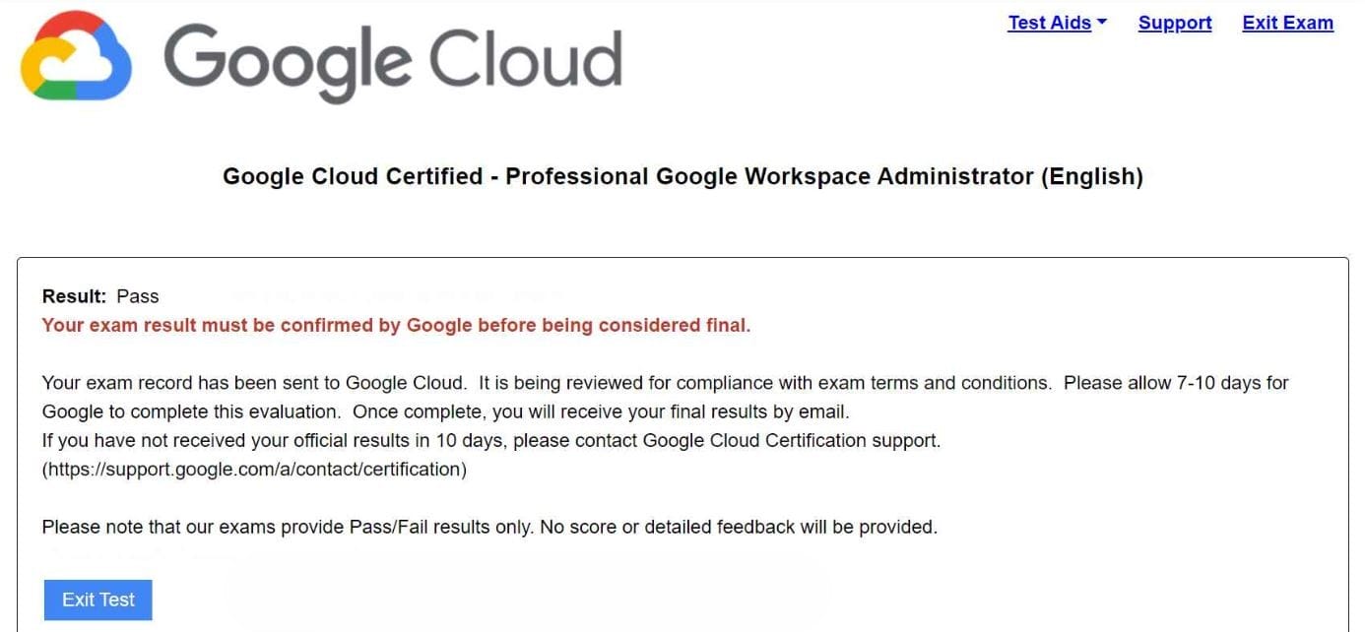Click the bold "Result:" label
This screenshot has width=1365, height=632.
(74, 296)
